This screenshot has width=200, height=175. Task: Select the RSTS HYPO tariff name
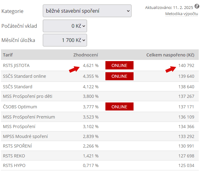click(14, 165)
